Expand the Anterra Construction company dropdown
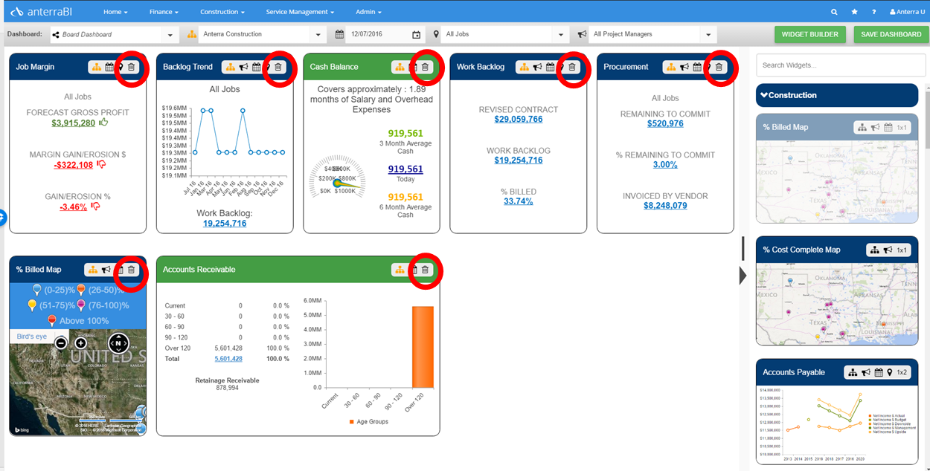This screenshot has width=930, height=471. tap(318, 34)
